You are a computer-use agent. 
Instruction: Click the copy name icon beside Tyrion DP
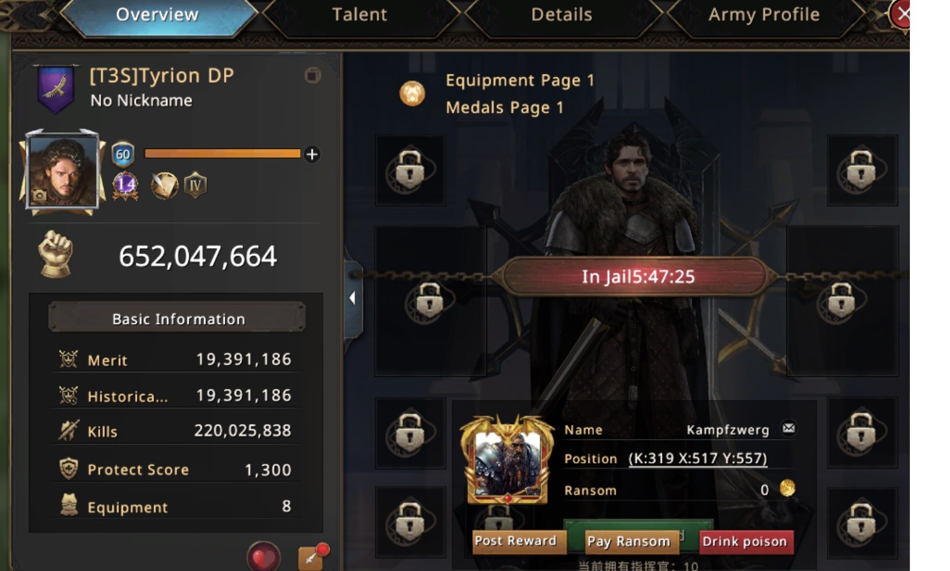313,75
